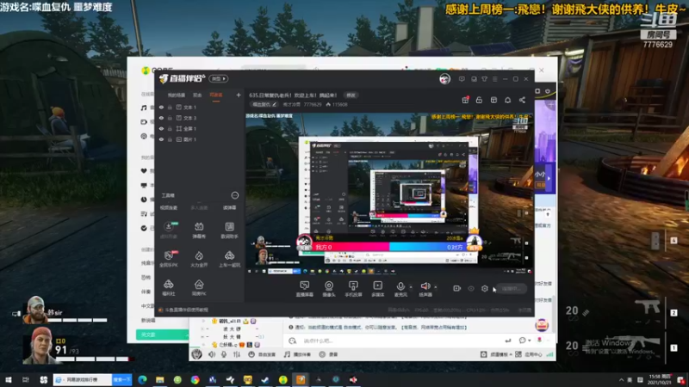Switch to the first scene tab

pos(177,95)
